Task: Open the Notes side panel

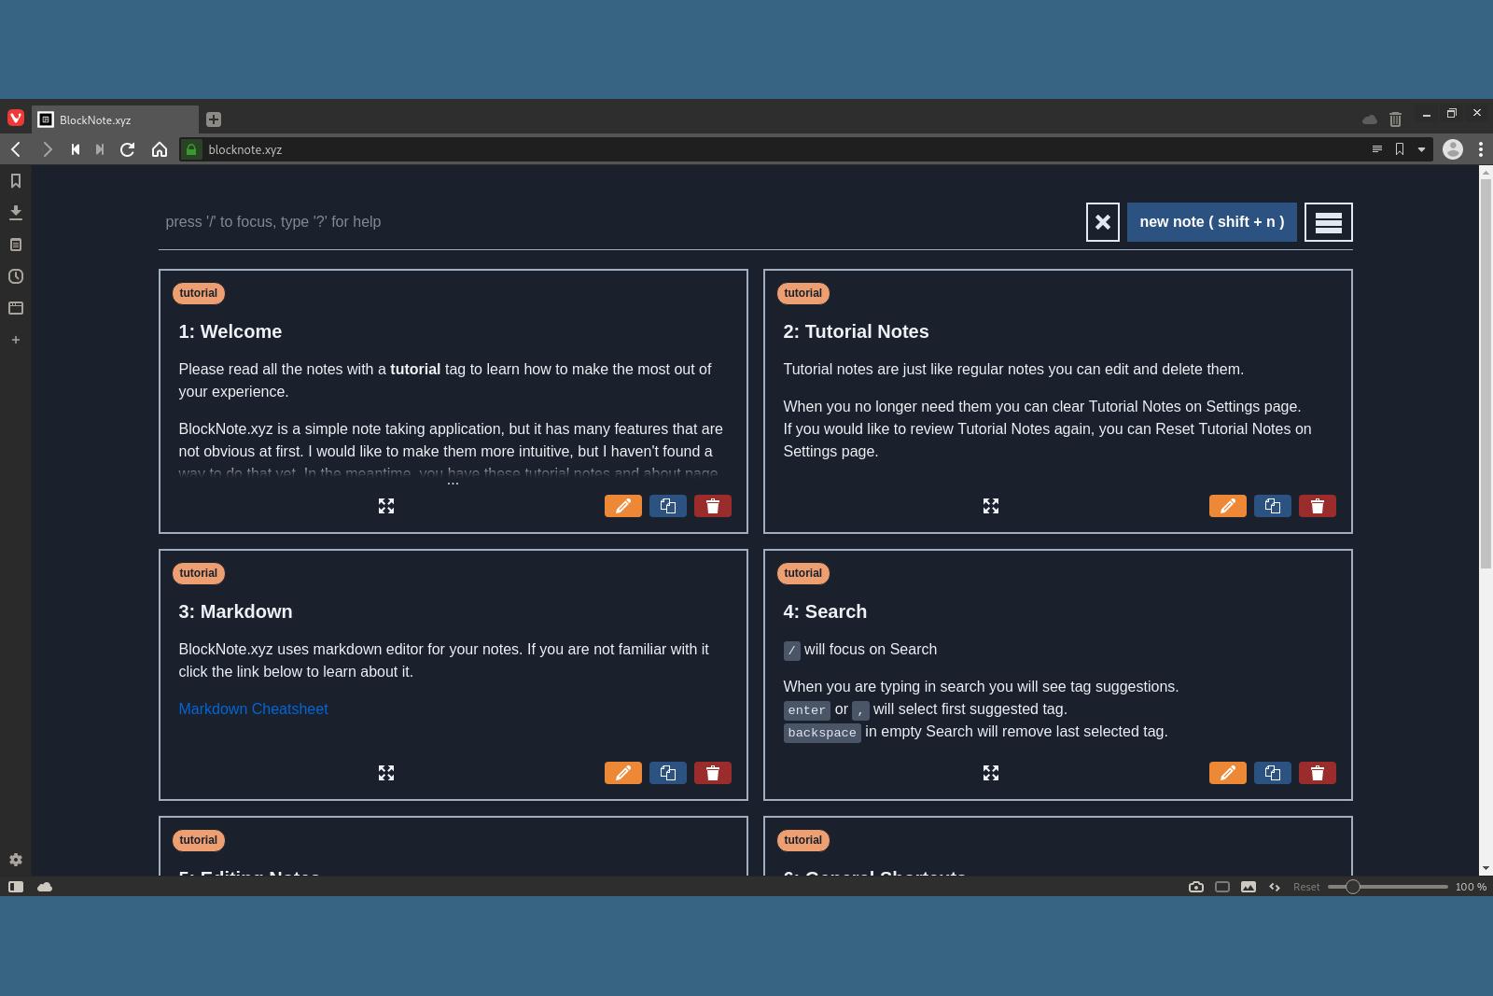Action: coord(16,245)
